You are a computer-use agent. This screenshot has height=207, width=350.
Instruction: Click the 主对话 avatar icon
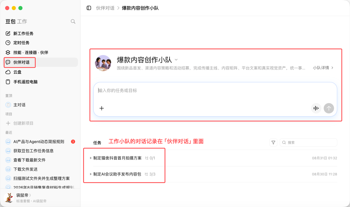tap(8, 105)
